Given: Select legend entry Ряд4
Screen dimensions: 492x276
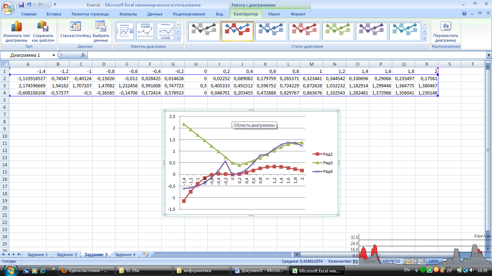Looking at the screenshot, I should click(323, 171).
